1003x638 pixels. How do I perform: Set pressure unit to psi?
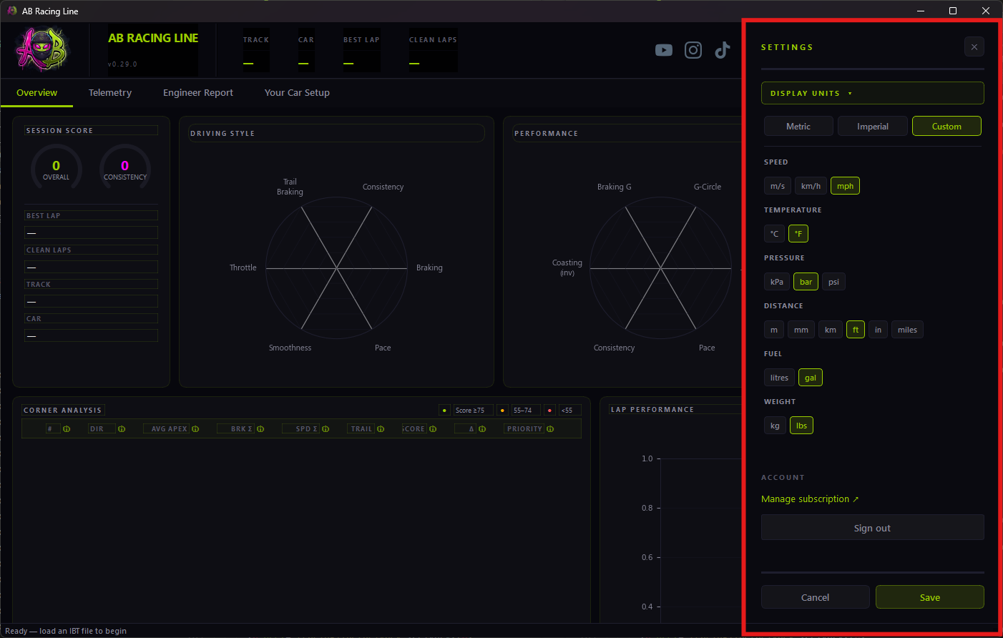pos(833,282)
